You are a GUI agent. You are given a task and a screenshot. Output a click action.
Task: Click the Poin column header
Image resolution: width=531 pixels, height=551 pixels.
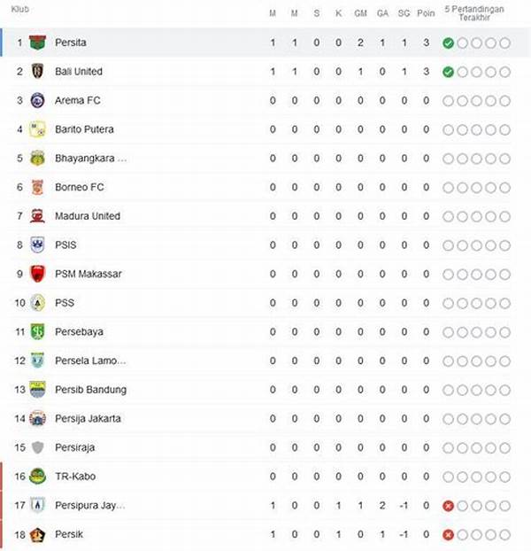click(427, 14)
